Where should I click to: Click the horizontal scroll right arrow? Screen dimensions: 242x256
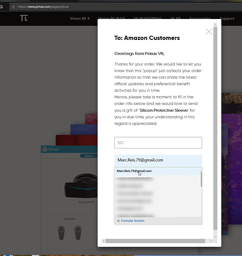pos(211,241)
